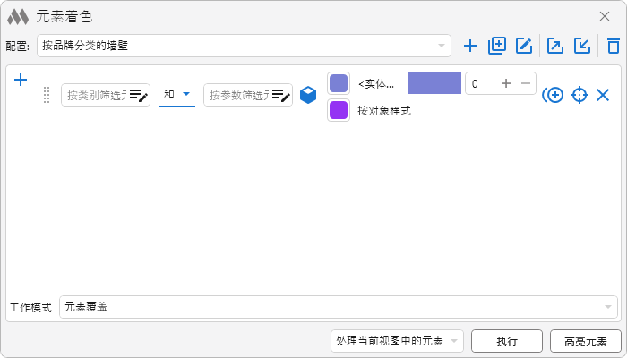The height and width of the screenshot is (358, 627).
Task: Click the add new configuration plus icon
Action: click(x=470, y=47)
